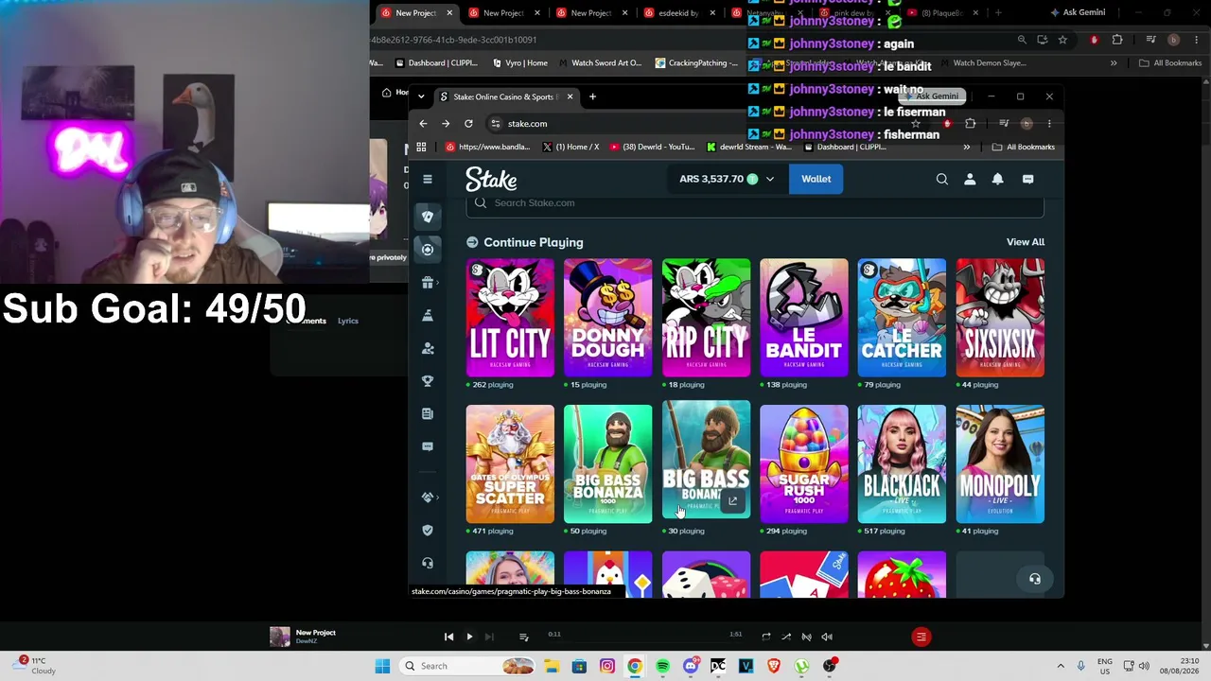Open the Le Bandit game thumbnail
This screenshot has width=1211, height=681.
(x=804, y=318)
